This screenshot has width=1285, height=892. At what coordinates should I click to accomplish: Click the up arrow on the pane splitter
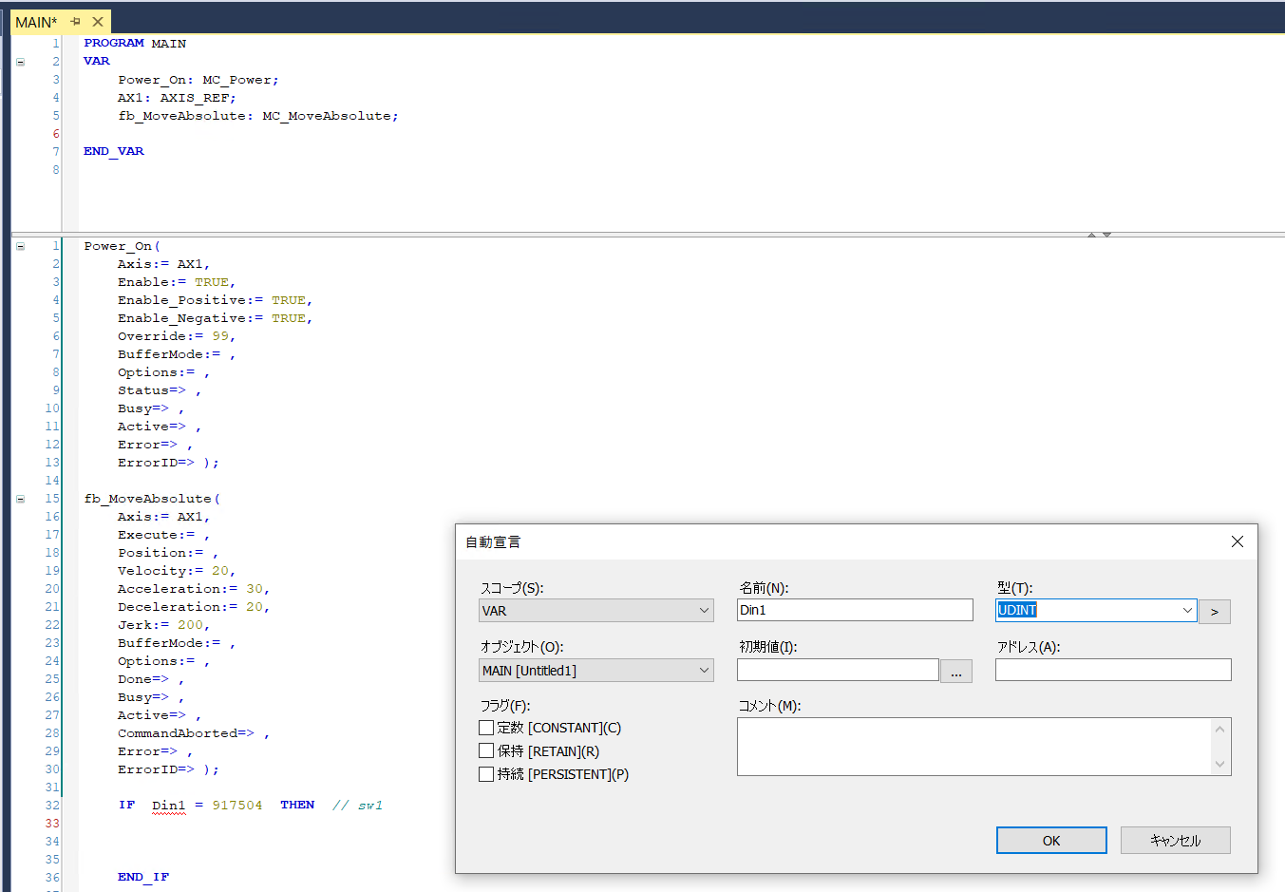(1092, 235)
